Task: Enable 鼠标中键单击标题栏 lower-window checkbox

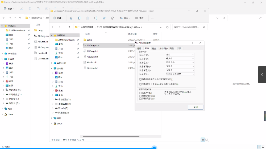Action: coord(140,79)
